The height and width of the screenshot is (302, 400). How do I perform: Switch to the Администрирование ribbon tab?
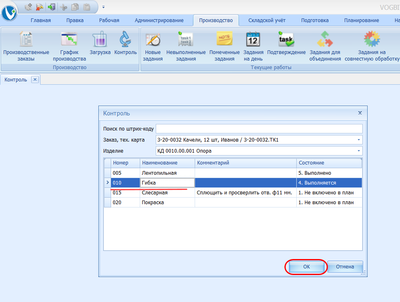click(x=159, y=20)
